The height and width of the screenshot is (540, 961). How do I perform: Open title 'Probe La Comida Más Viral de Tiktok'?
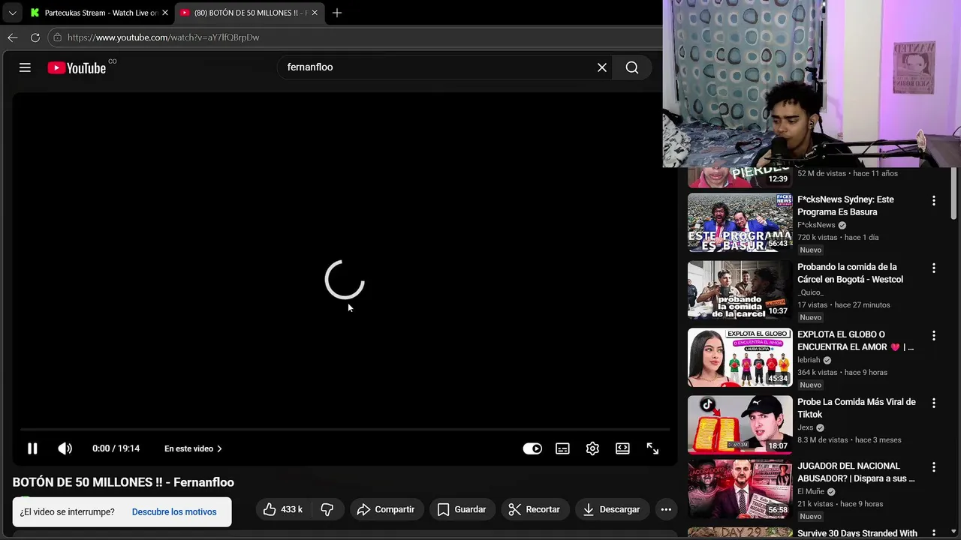(857, 408)
